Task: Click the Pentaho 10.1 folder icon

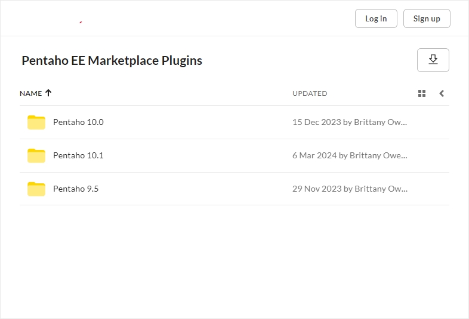Action: click(x=36, y=155)
